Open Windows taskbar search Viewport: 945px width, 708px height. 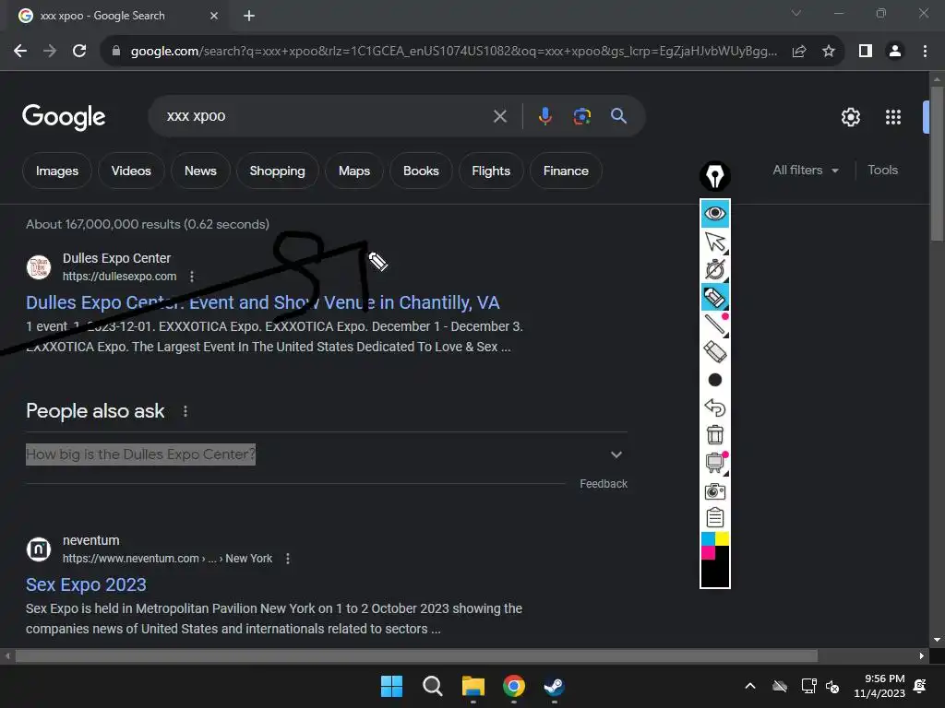[x=432, y=686]
